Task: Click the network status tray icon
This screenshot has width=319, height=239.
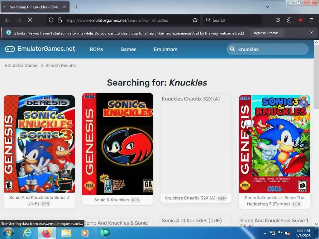Action: 272,233
